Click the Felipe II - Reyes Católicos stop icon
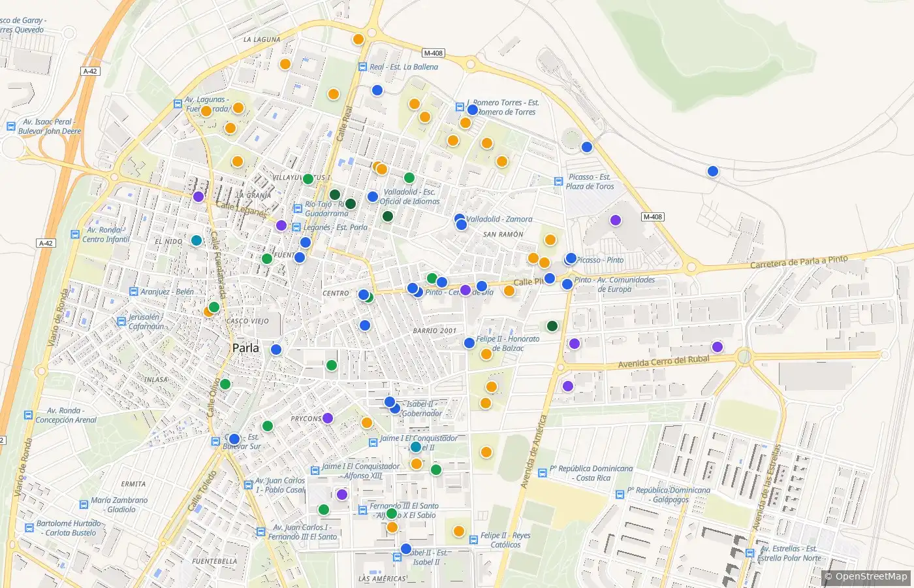 point(473,540)
